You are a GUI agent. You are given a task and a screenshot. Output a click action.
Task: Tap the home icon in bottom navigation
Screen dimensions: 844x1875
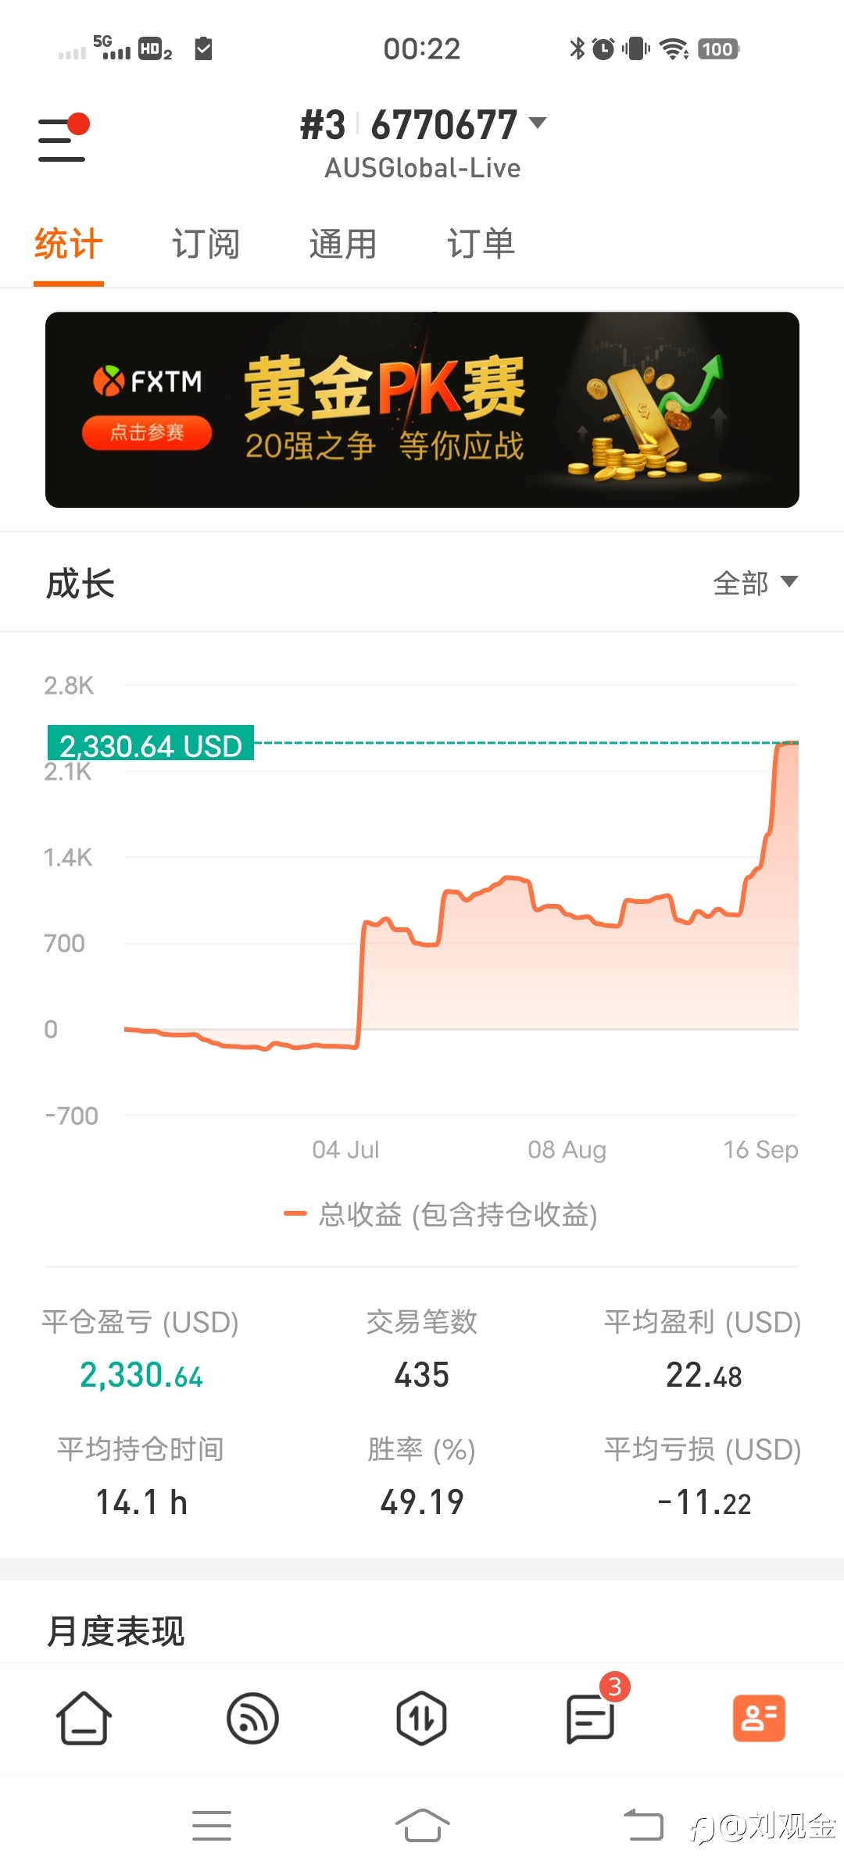tap(84, 1718)
